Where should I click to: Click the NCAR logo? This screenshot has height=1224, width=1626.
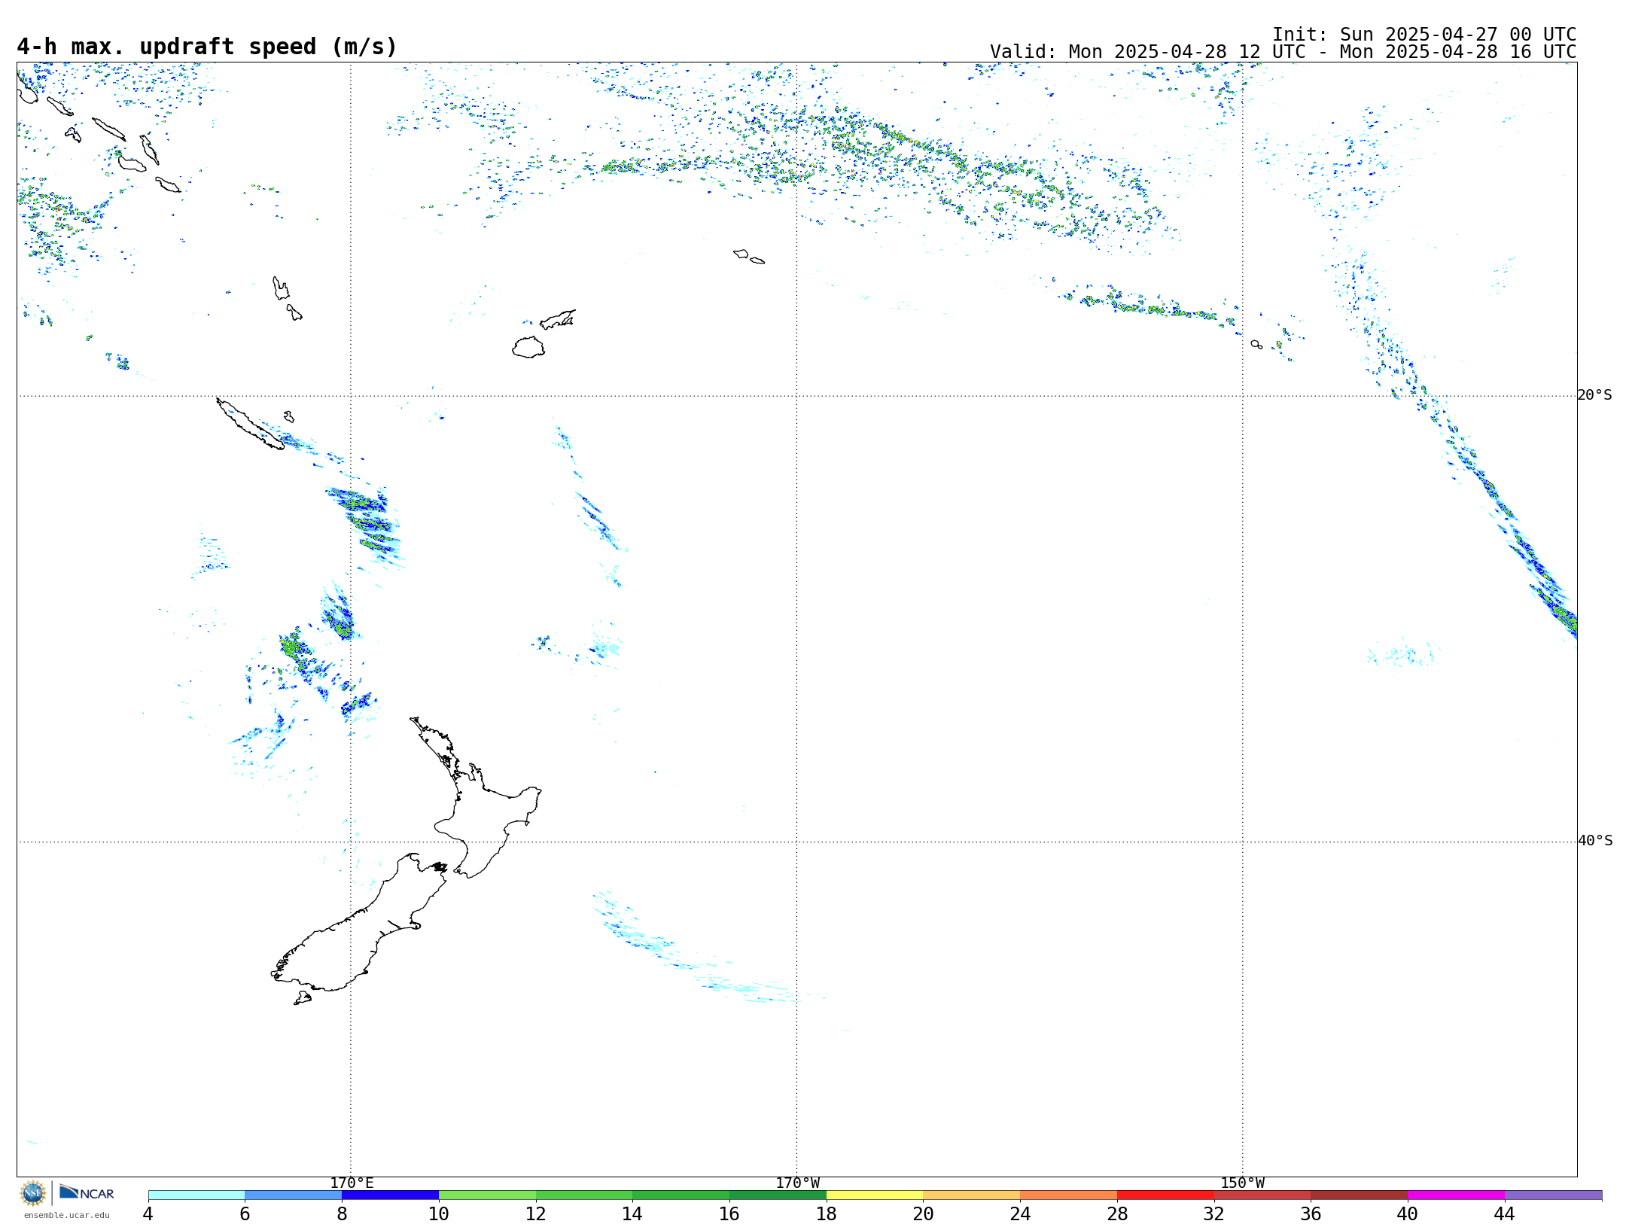click(x=87, y=1192)
